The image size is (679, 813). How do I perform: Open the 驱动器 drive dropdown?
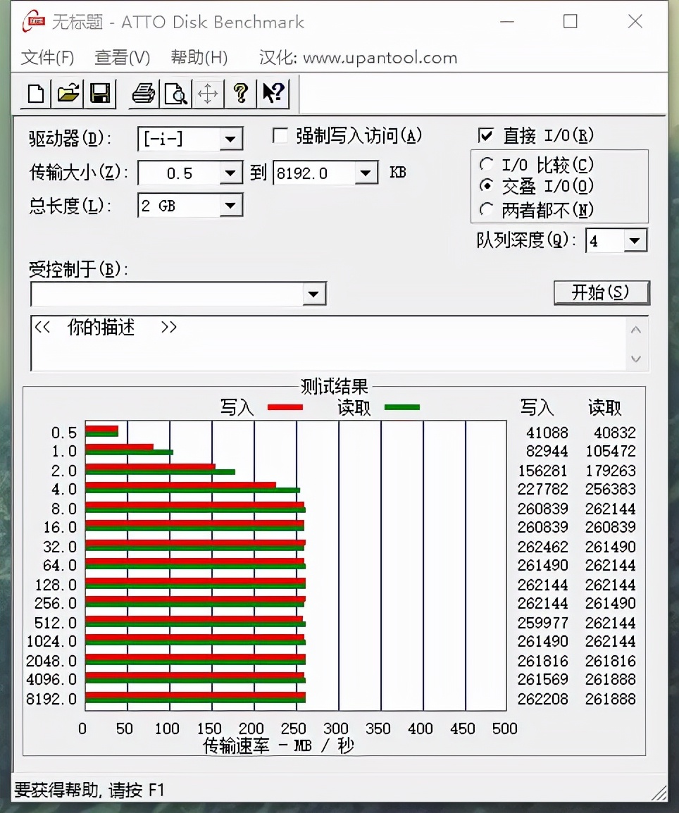(x=230, y=139)
